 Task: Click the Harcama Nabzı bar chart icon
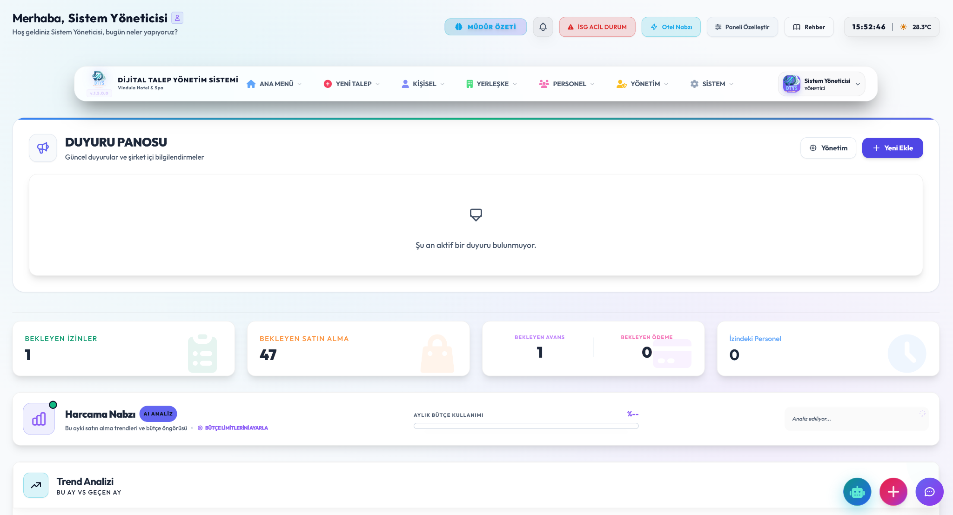39,419
